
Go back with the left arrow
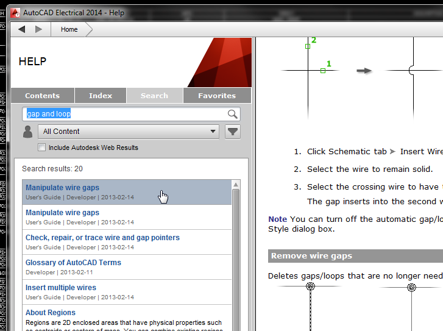22,29
